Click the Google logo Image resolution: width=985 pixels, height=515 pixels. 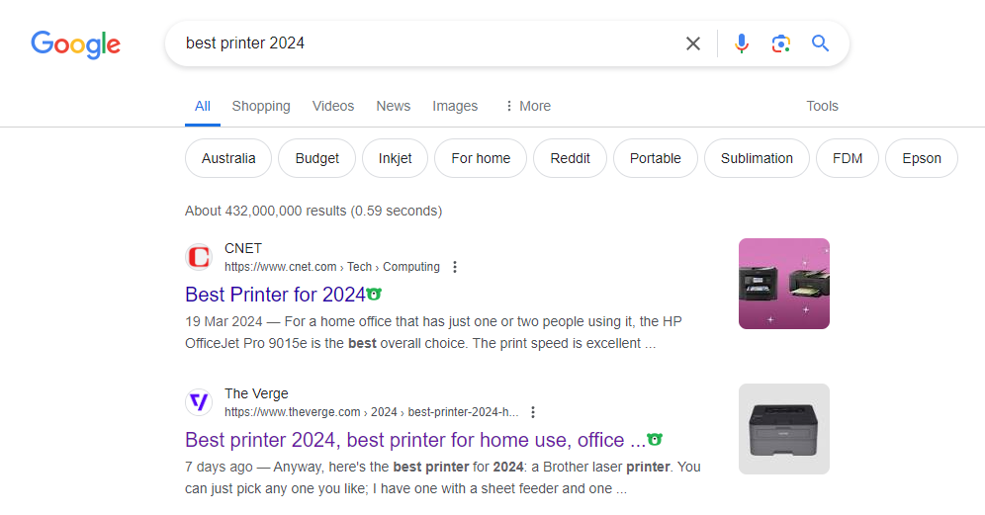[x=75, y=43]
